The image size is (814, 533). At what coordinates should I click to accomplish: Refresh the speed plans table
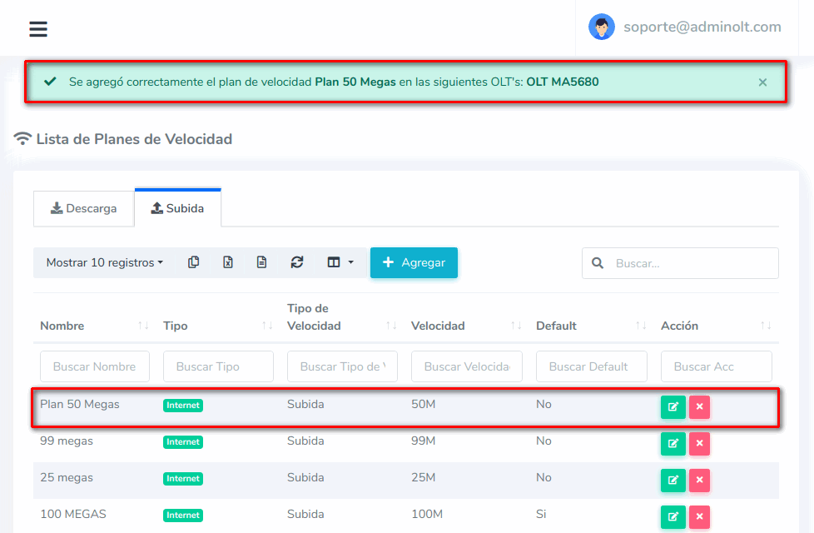[x=296, y=262]
